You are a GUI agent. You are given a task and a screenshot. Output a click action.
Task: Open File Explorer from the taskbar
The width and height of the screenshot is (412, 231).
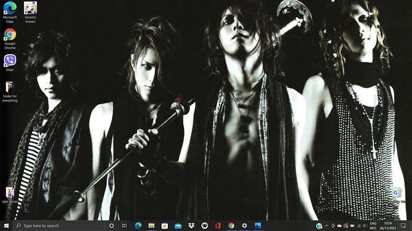point(151,226)
